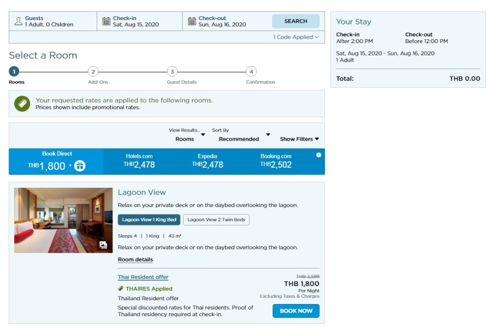The image size is (490, 327).
Task: Click the info icon in price comparison bar
Action: pyautogui.click(x=319, y=155)
